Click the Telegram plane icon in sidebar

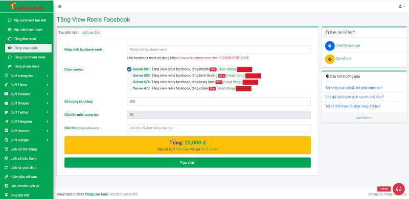[6, 121]
